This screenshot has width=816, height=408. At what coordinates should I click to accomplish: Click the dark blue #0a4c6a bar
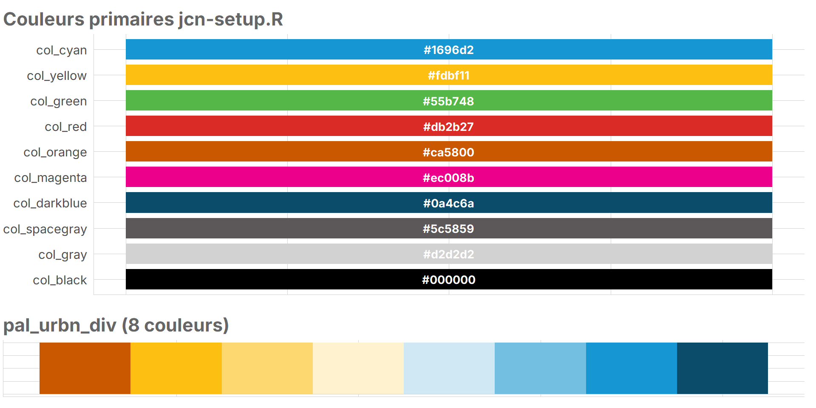tap(449, 202)
